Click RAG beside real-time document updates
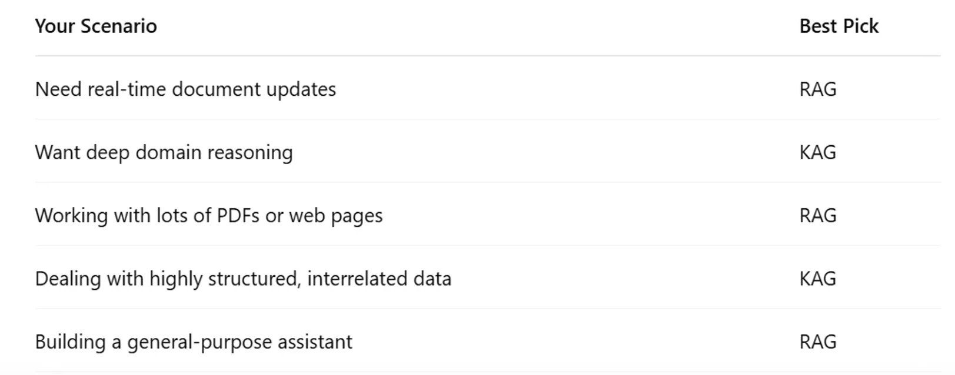Screen dimensions: 955x375 [817, 89]
